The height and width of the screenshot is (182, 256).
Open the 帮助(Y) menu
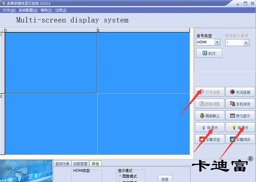coord(46,10)
